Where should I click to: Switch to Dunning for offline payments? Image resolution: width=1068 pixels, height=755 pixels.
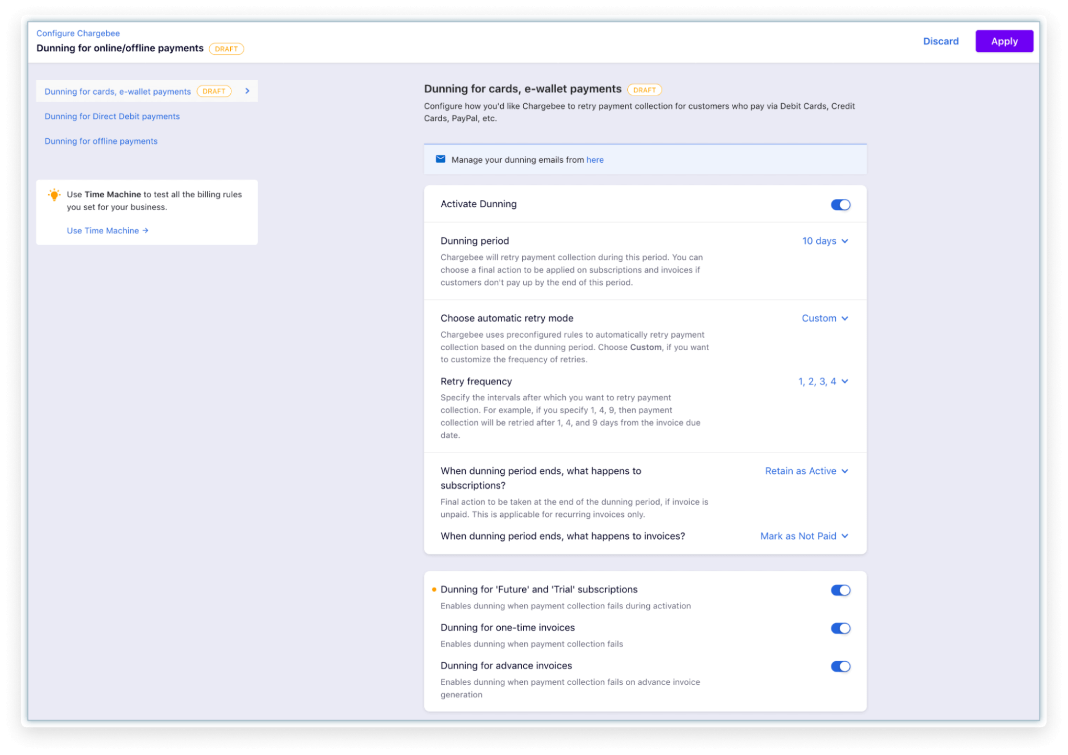point(100,141)
